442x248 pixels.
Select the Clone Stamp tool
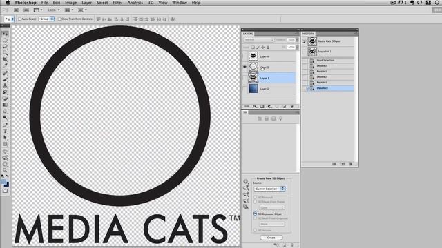tap(5, 85)
